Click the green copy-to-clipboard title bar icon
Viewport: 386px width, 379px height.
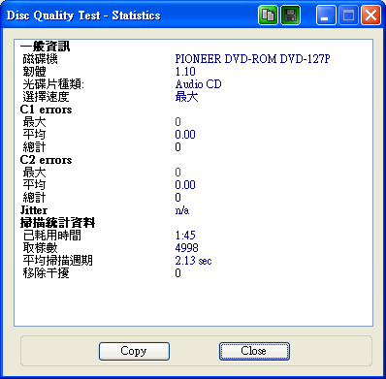[268, 16]
